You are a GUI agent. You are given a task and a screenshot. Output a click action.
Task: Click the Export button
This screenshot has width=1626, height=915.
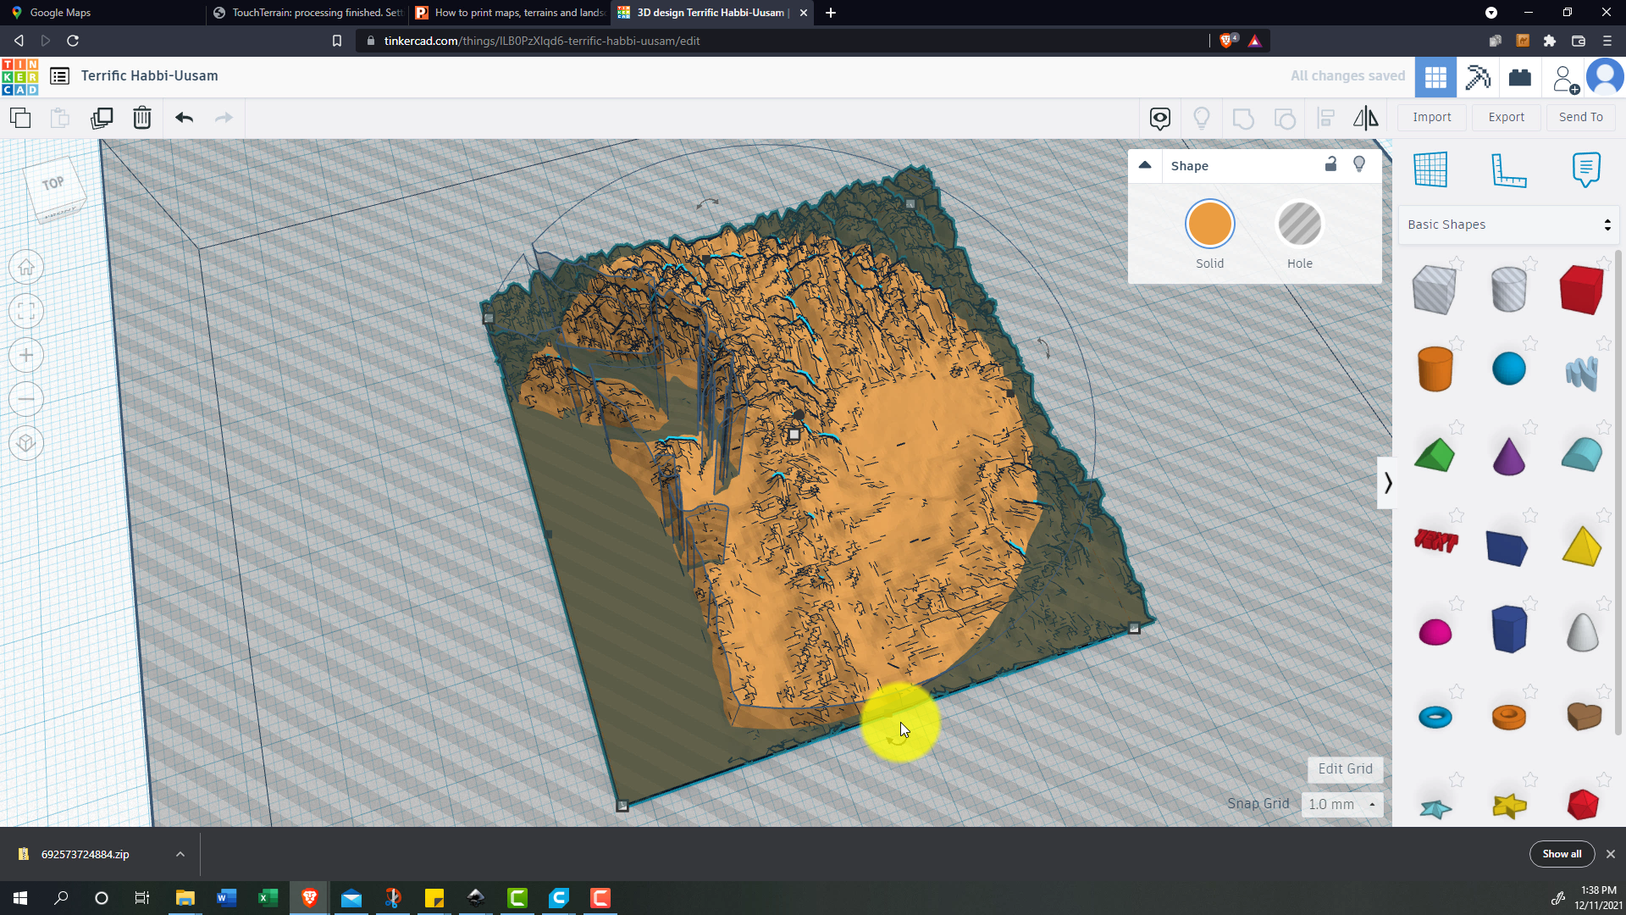(x=1506, y=117)
